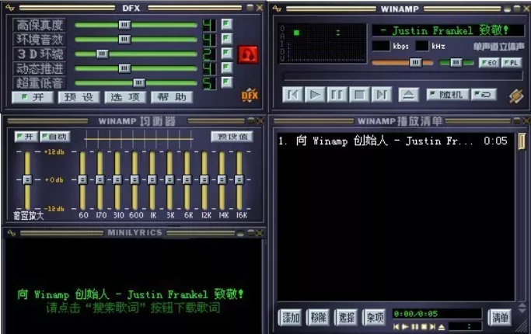Viewport: 531px width, 334px height.
Task: Skip to next track in Winamp main window
Action: [382, 95]
